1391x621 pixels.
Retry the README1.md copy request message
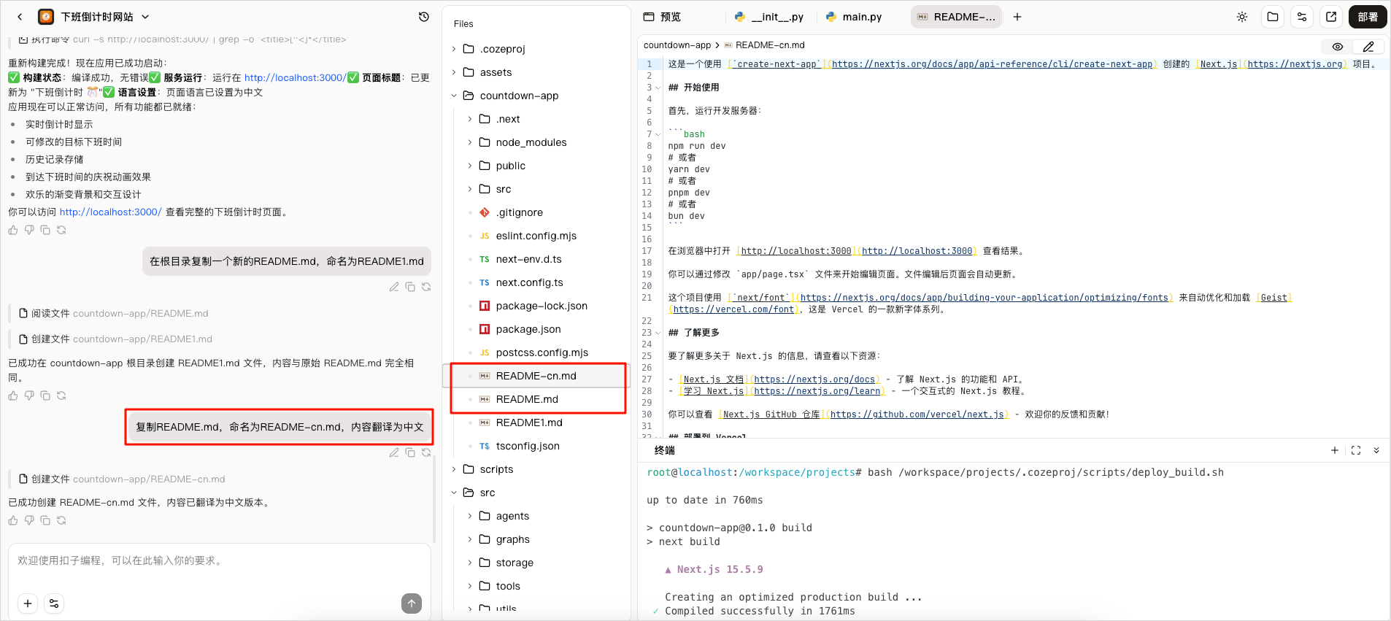(426, 287)
